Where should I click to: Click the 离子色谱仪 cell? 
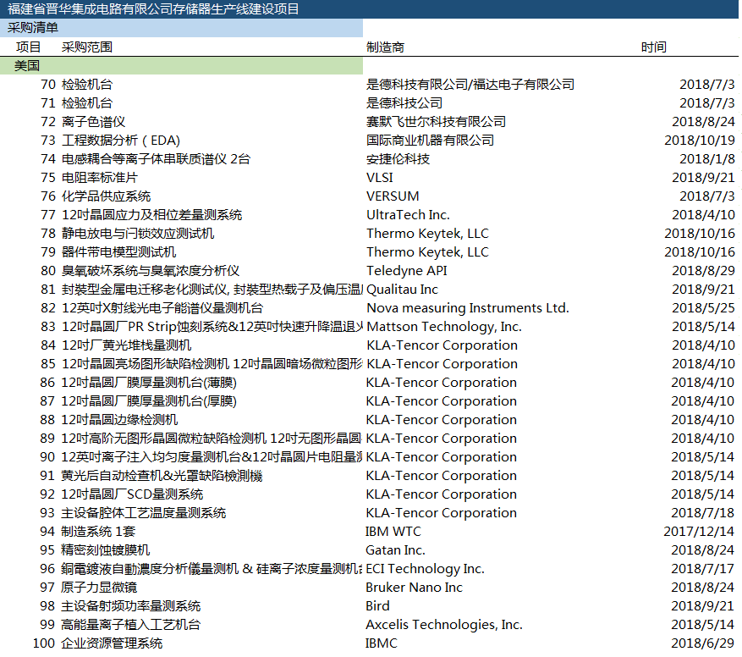93,122
